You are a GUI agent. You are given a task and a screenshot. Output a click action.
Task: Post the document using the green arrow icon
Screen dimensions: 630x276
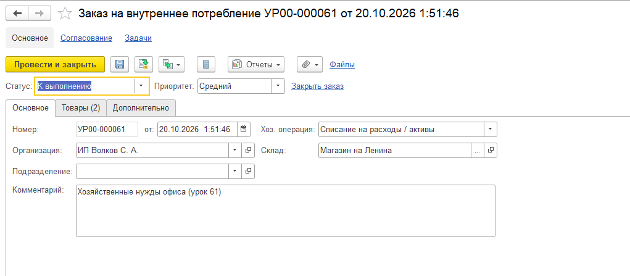tap(143, 64)
